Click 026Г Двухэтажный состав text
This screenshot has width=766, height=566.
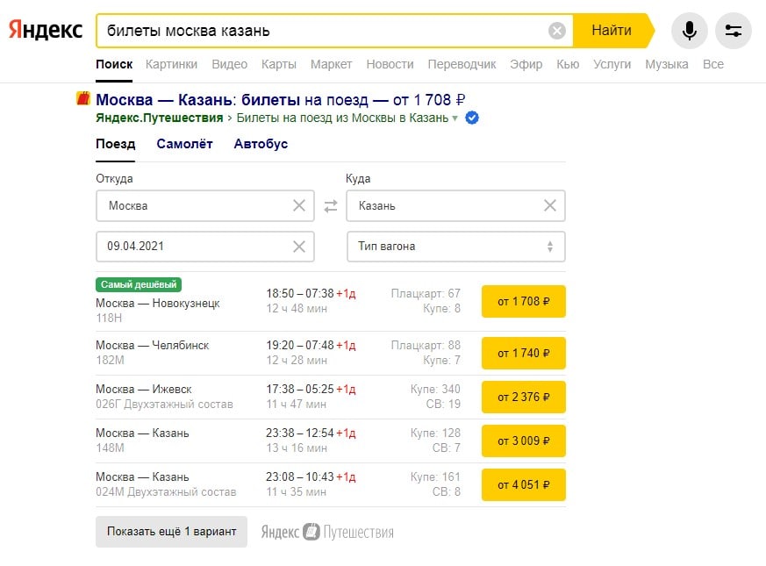(165, 405)
